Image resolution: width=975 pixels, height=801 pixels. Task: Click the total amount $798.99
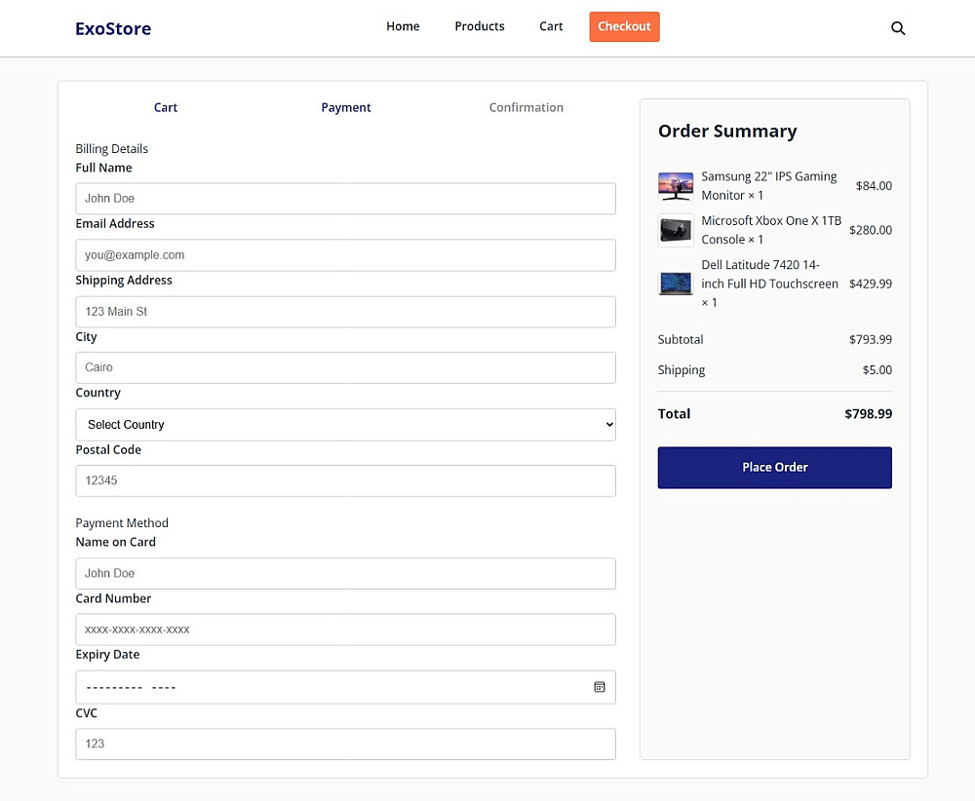[x=868, y=414]
